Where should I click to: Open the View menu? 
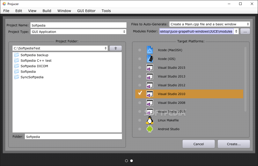point(32,11)
